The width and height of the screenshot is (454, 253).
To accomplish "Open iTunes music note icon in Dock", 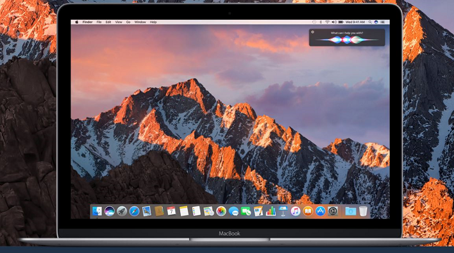I will pos(296,211).
